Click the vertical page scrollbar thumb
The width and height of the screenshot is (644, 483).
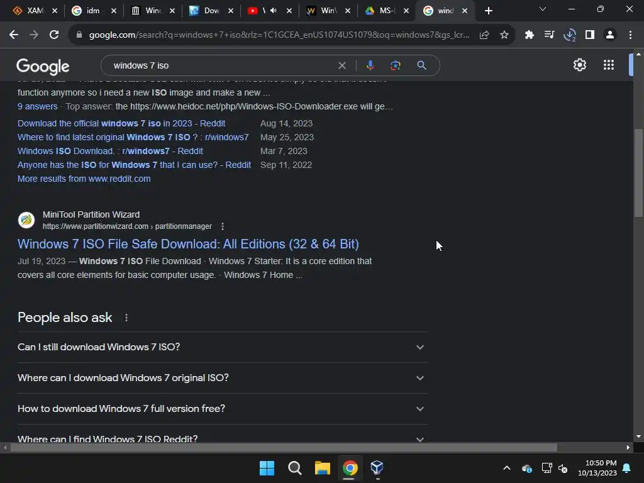pos(638,172)
